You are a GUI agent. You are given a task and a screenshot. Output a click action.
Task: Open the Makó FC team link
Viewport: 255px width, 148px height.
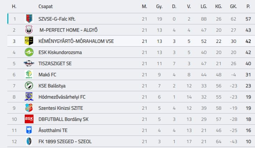pyautogui.click(x=47, y=75)
